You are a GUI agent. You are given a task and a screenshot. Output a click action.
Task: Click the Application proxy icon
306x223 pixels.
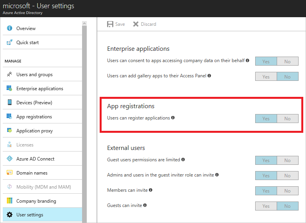pos(9,130)
